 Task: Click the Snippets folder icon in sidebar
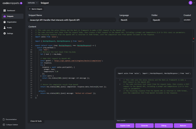click(4, 16)
